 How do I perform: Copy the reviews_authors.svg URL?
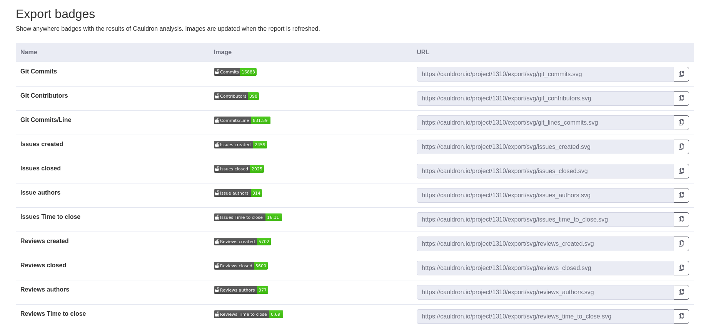pos(681,292)
